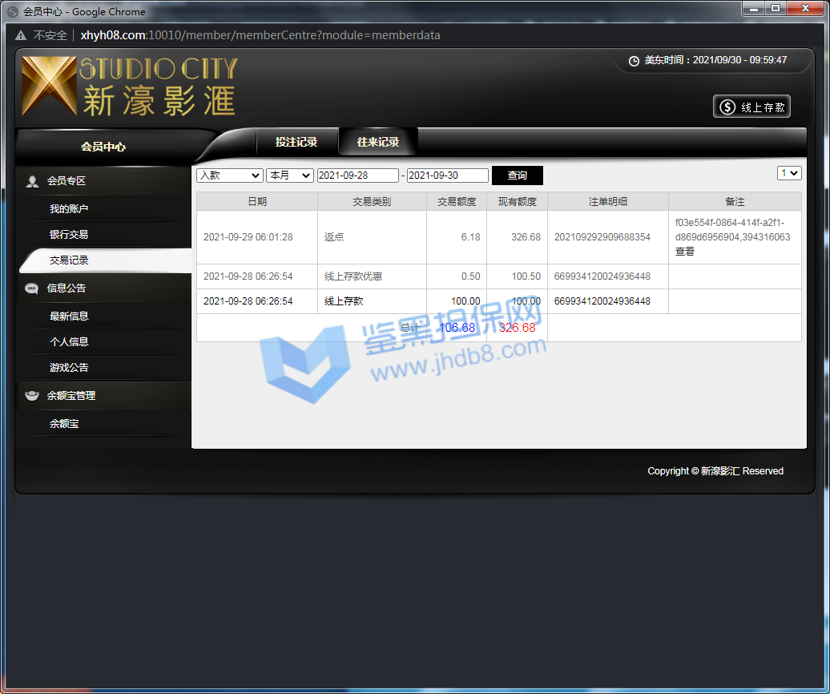Open 余额宝 in the sidebar

(64, 424)
